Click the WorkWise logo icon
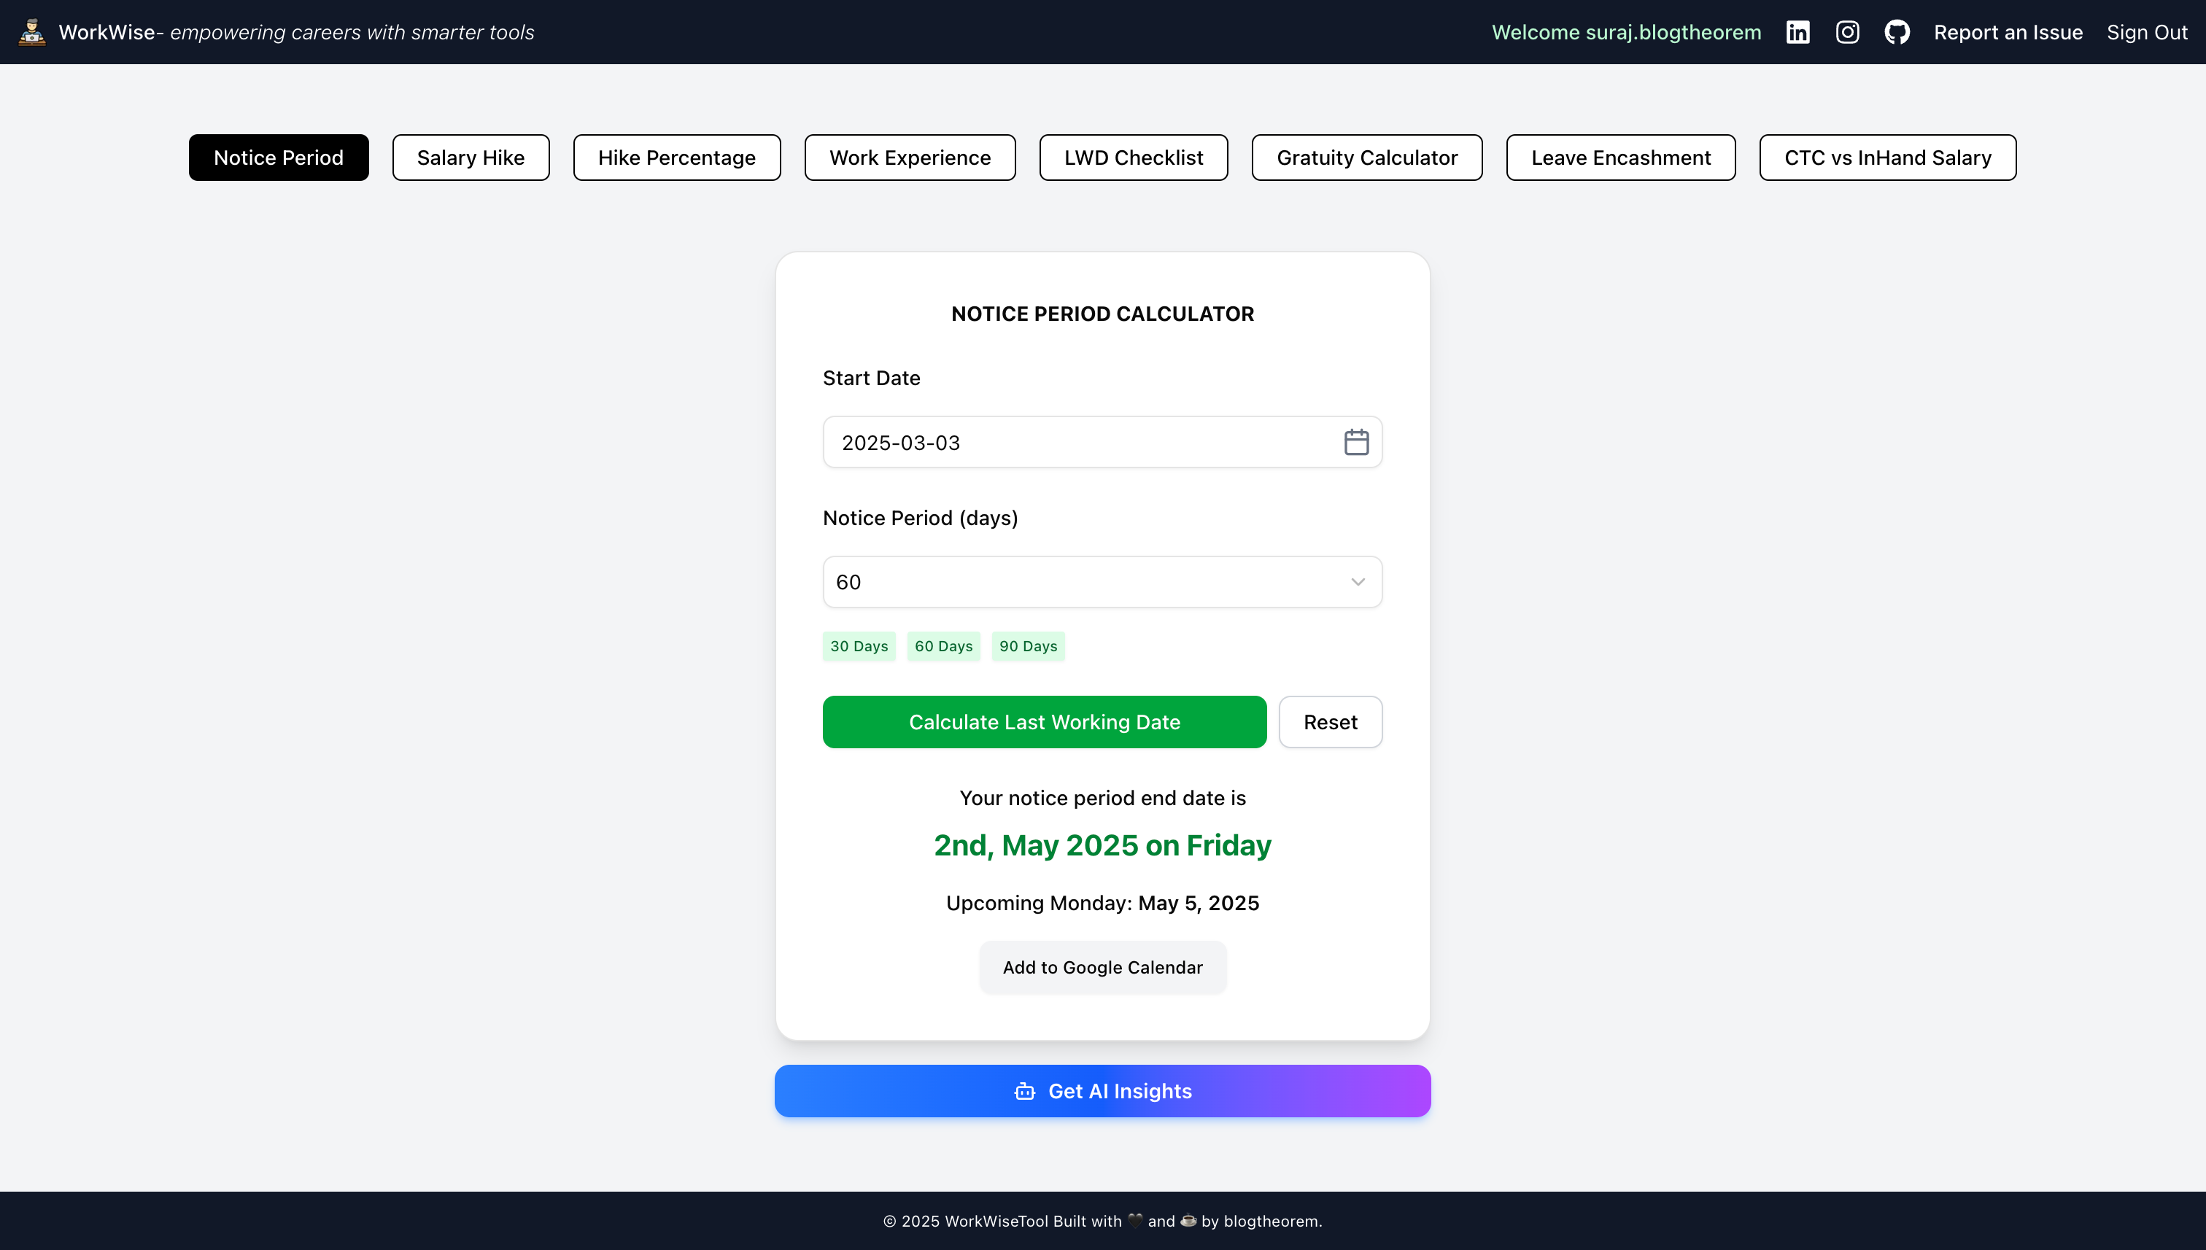 [x=32, y=33]
